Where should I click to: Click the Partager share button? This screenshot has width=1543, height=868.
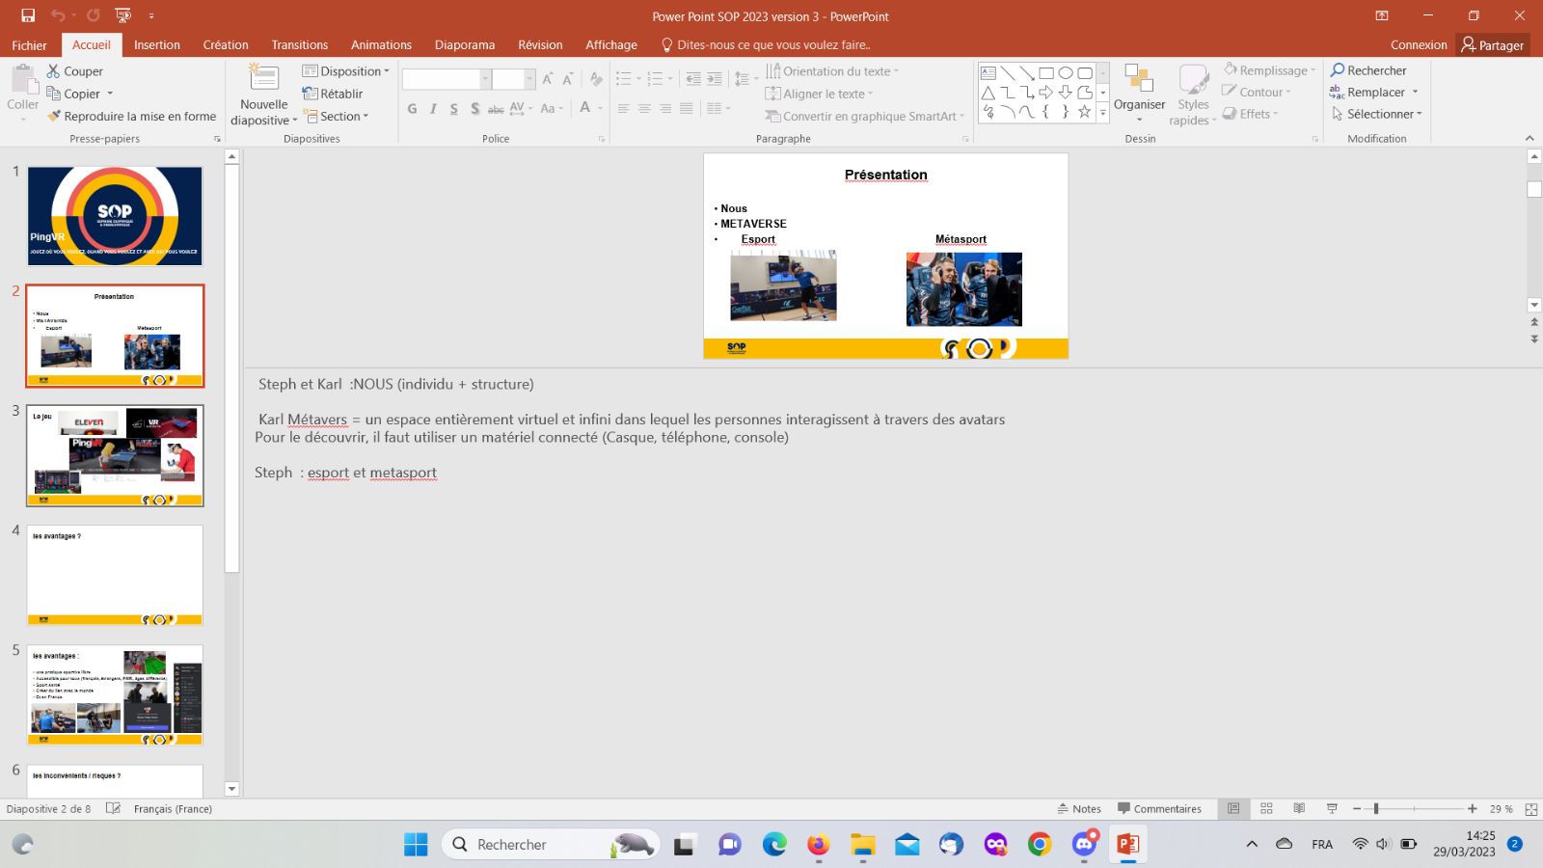(1492, 45)
